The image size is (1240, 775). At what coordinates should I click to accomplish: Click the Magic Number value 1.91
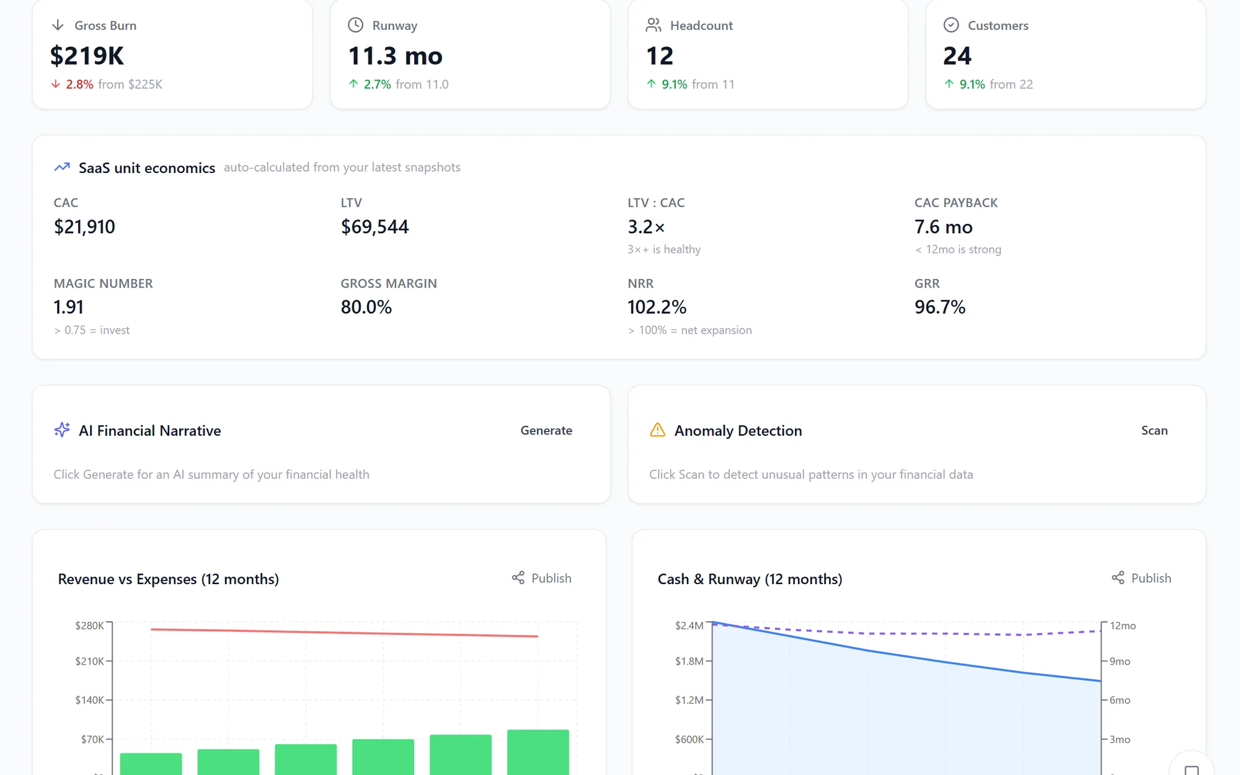[68, 307]
